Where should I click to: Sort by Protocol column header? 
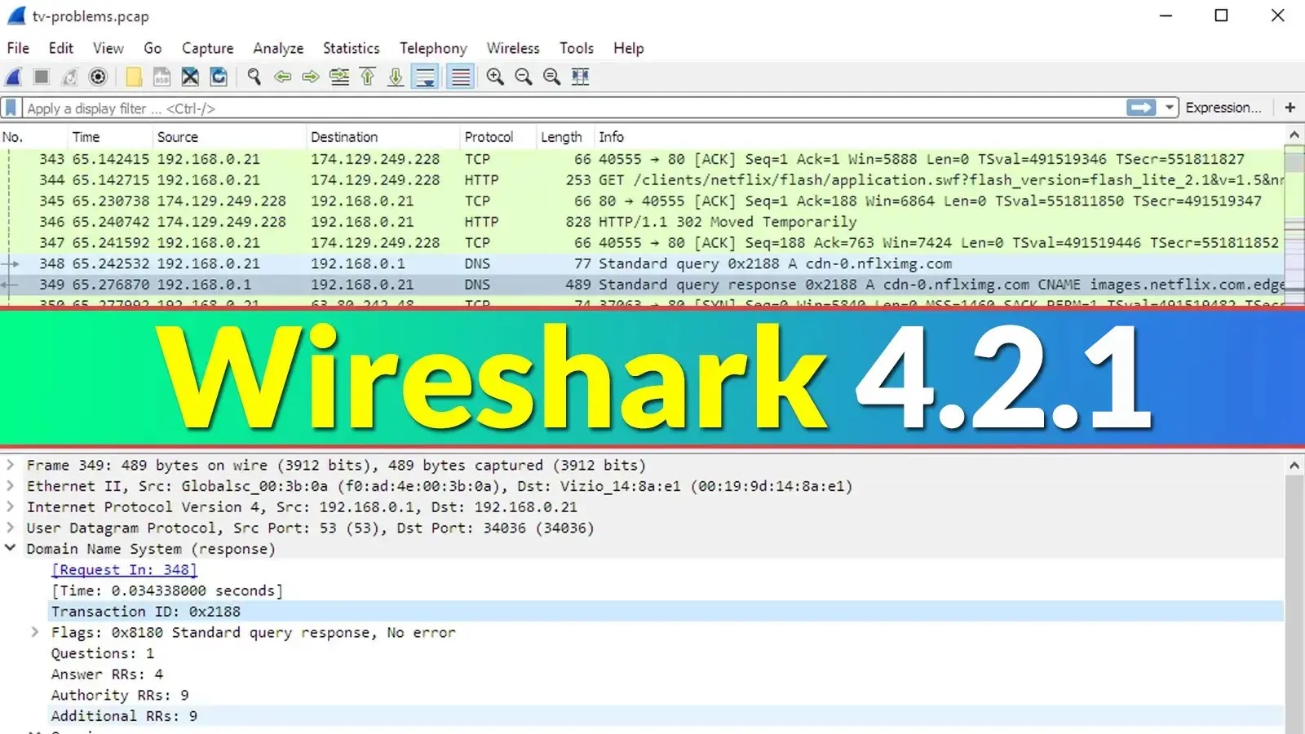point(498,137)
